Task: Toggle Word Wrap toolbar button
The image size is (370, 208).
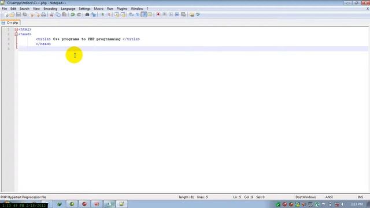Action: (x=131, y=14)
